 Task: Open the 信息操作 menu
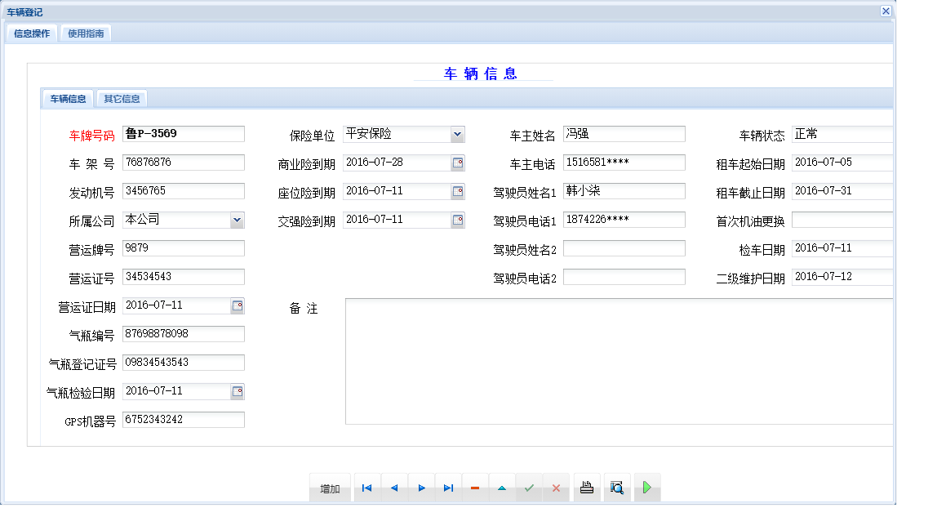pos(31,33)
